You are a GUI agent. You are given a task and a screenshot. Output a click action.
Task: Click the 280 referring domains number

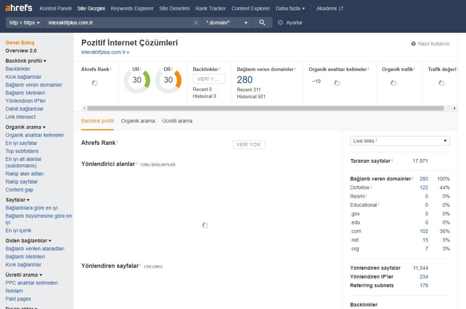[244, 80]
